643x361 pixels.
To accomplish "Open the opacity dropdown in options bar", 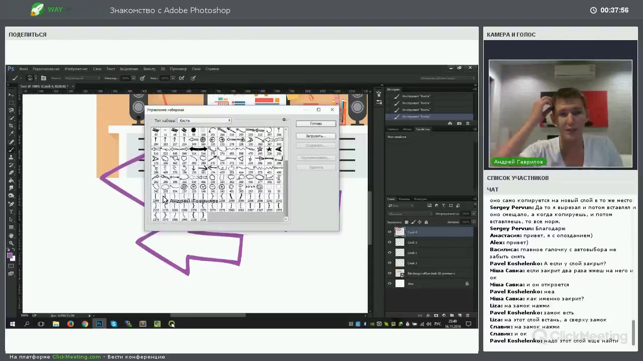I will tap(134, 78).
